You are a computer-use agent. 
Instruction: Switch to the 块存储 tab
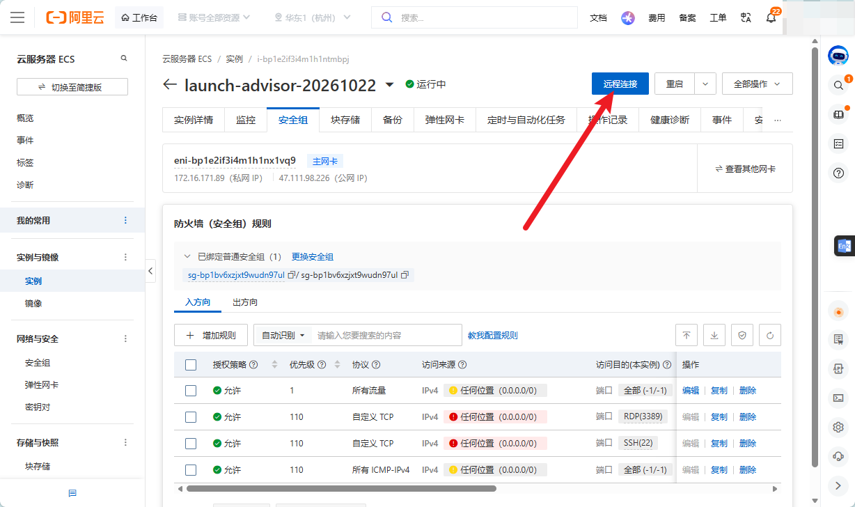(x=345, y=120)
